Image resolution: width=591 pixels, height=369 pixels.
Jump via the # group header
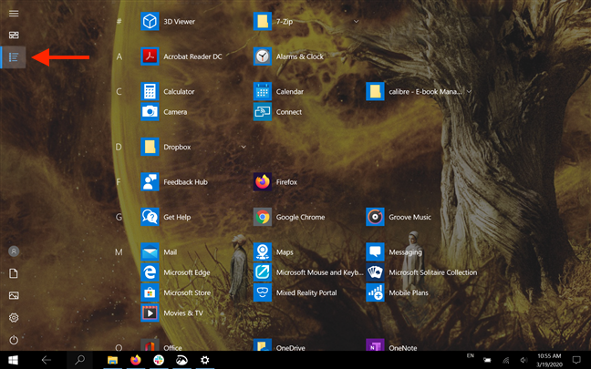click(119, 22)
